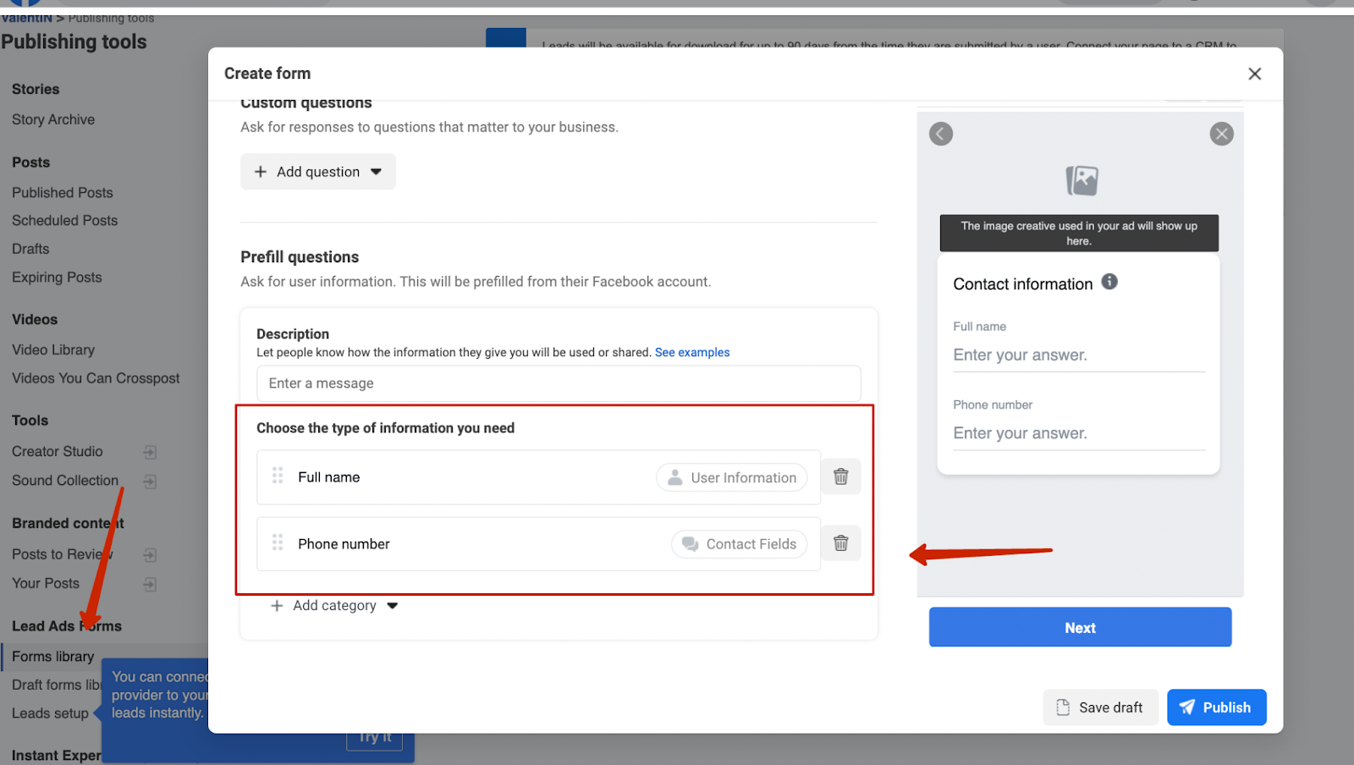Open Your Posts in sidebar

point(46,583)
